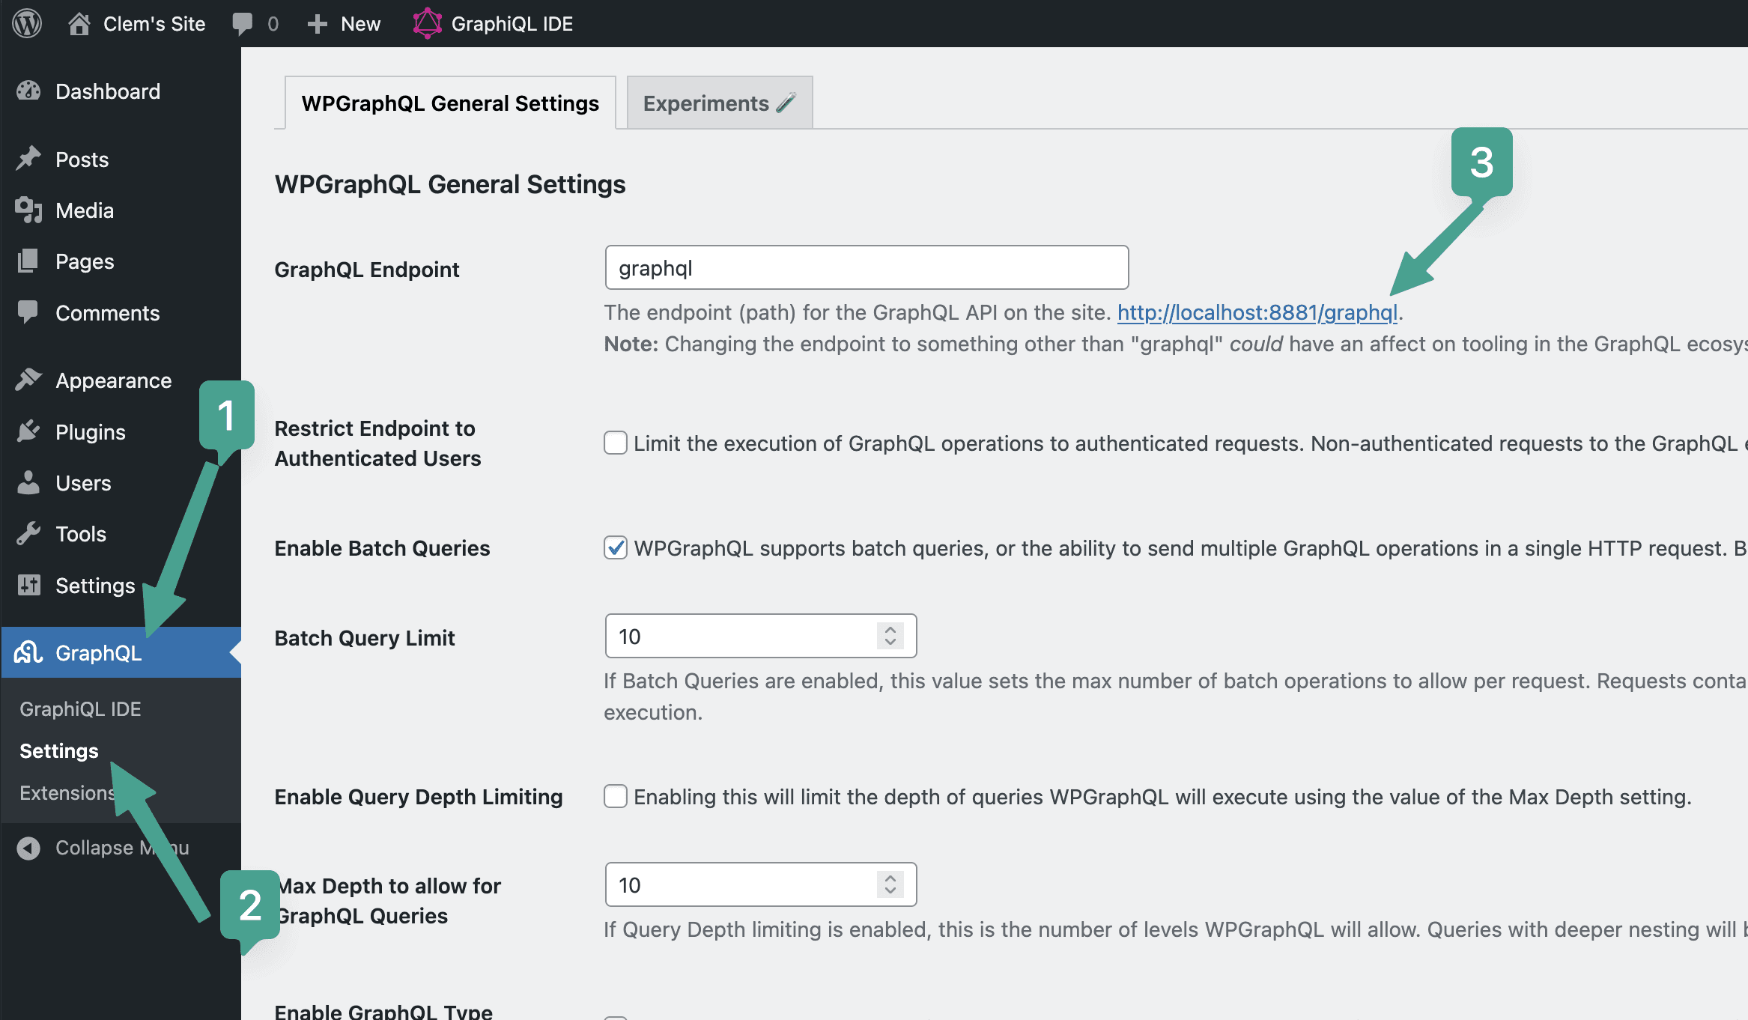Uncheck Enable Batch Queries checkbox
The height and width of the screenshot is (1020, 1748).
pos(616,548)
